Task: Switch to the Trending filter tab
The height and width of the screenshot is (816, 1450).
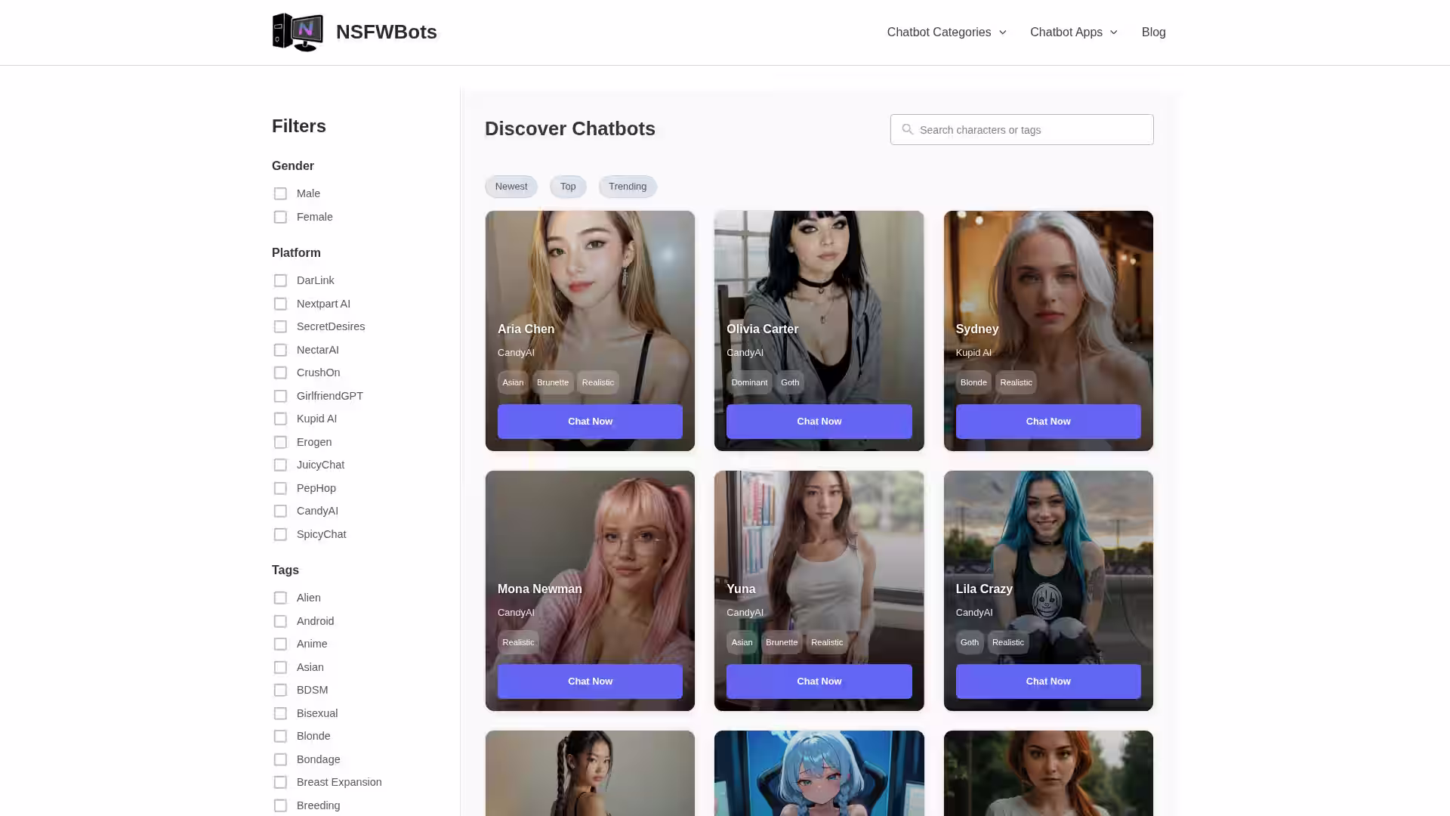Action: 627,187
